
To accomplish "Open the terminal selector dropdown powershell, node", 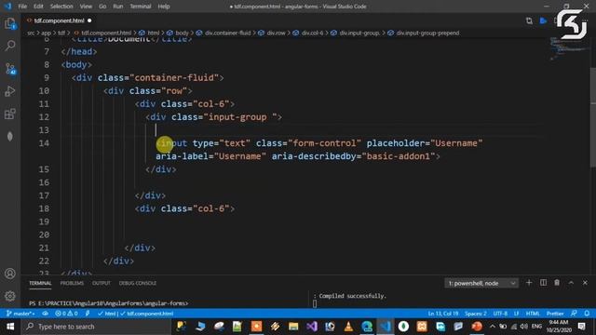I will click(x=481, y=283).
